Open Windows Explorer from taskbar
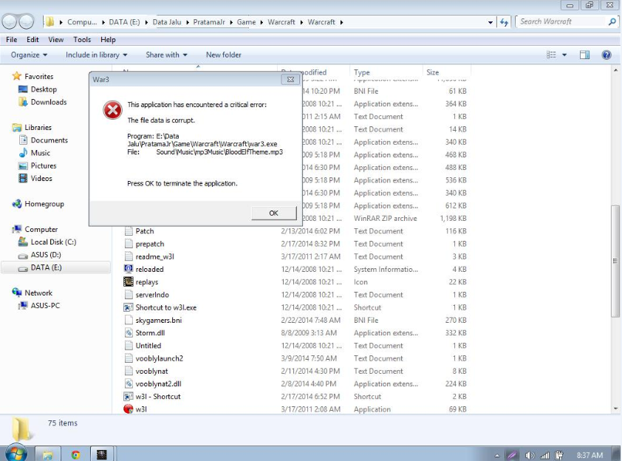Viewport: 622px width, 461px height. (47, 454)
